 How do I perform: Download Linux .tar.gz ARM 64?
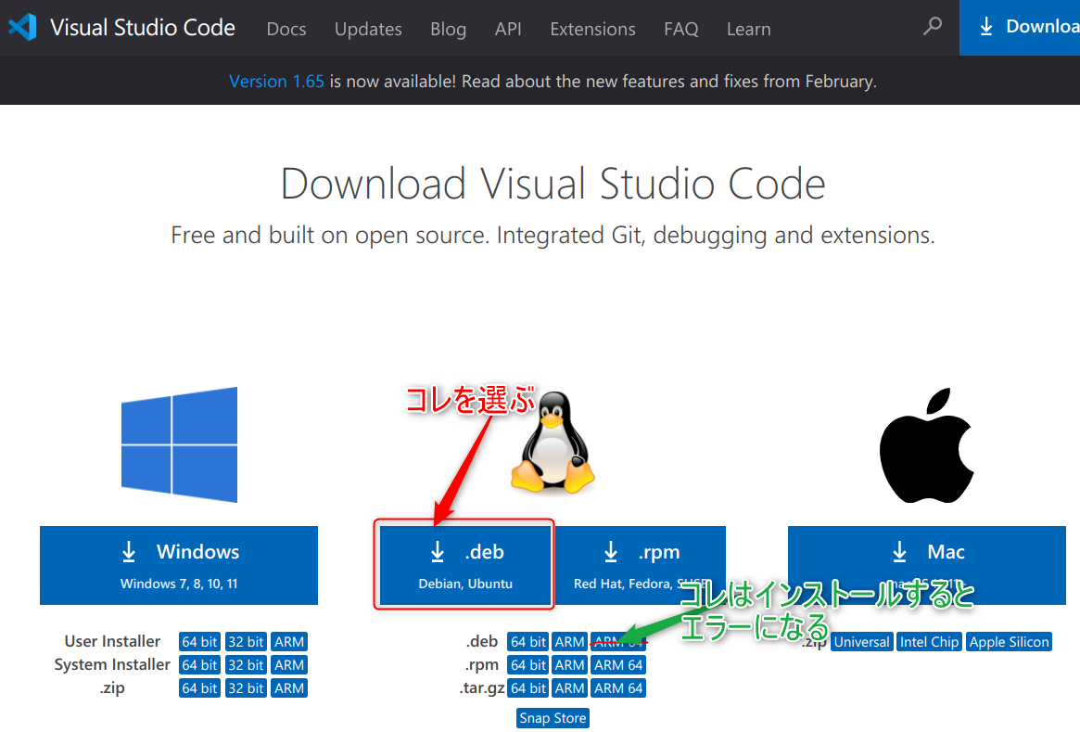618,687
